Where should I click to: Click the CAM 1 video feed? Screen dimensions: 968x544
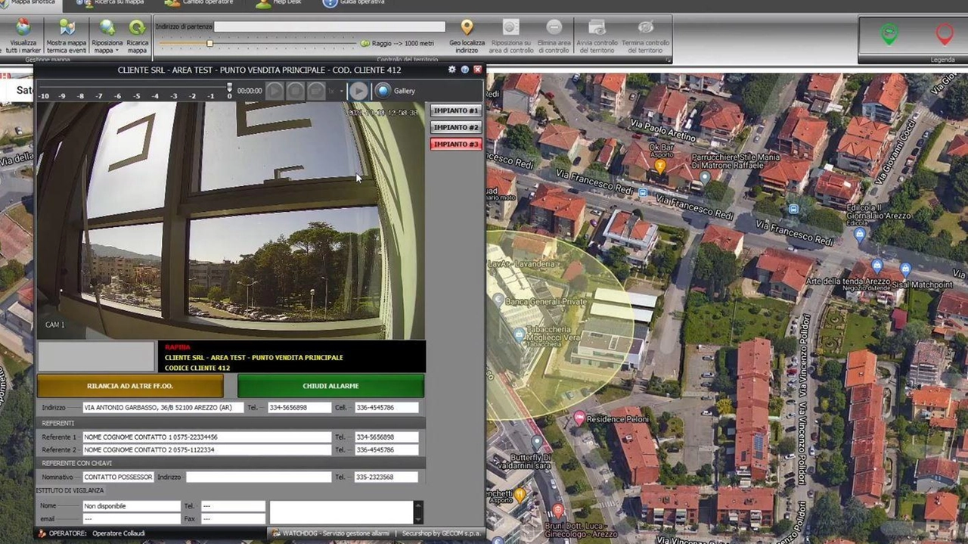click(231, 220)
